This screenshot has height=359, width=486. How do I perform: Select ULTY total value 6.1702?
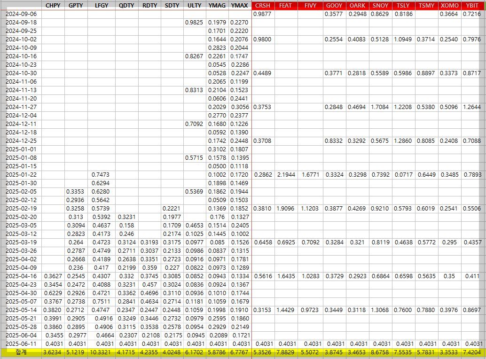195,352
